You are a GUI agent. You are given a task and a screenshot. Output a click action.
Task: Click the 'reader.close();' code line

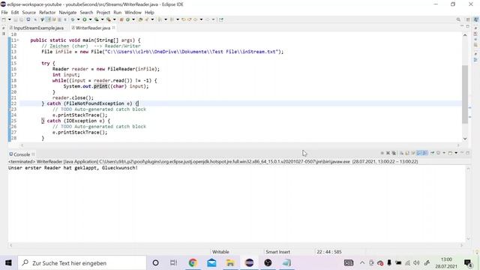pos(73,97)
